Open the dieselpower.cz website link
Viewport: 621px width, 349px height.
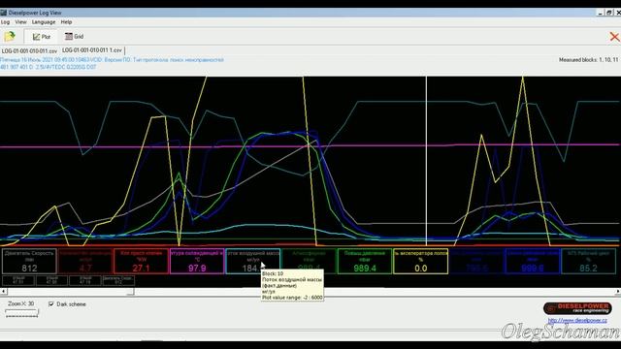point(577,320)
